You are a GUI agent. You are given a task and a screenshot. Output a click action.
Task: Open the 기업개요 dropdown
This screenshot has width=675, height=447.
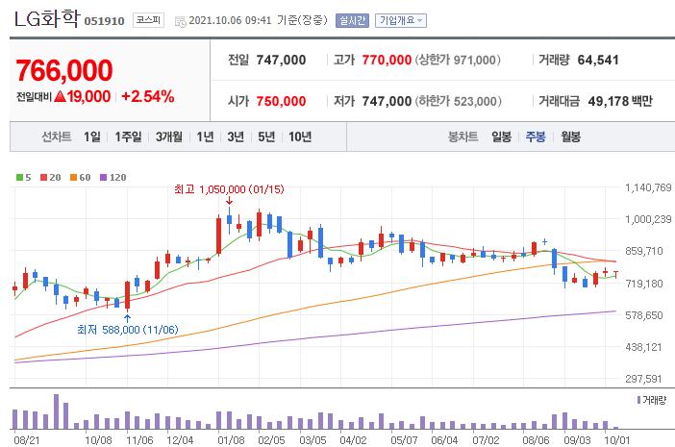point(401,20)
